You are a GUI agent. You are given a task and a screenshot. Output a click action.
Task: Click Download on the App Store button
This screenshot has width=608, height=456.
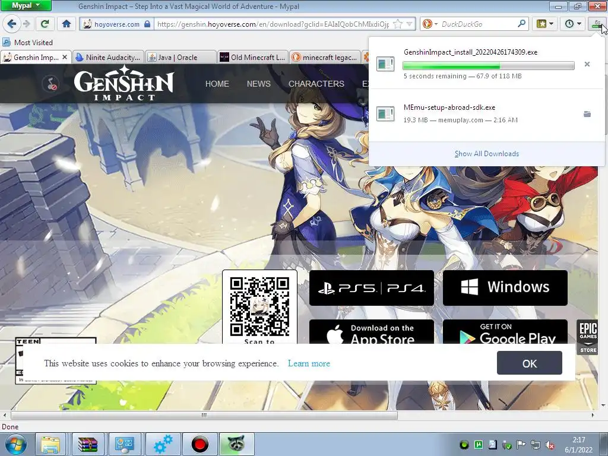pos(372,332)
